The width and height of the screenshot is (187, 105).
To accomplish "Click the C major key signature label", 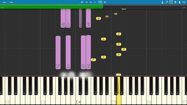I will click(4, 73).
